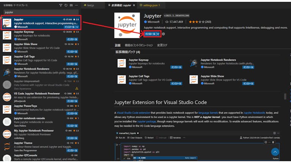The width and height of the screenshot is (291, 163).
Task: Select the Jupyter extension in the list
Action: coord(41,23)
